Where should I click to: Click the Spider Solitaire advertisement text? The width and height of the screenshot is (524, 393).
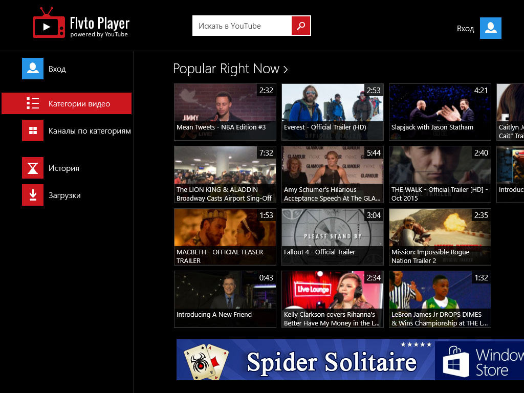click(x=332, y=362)
